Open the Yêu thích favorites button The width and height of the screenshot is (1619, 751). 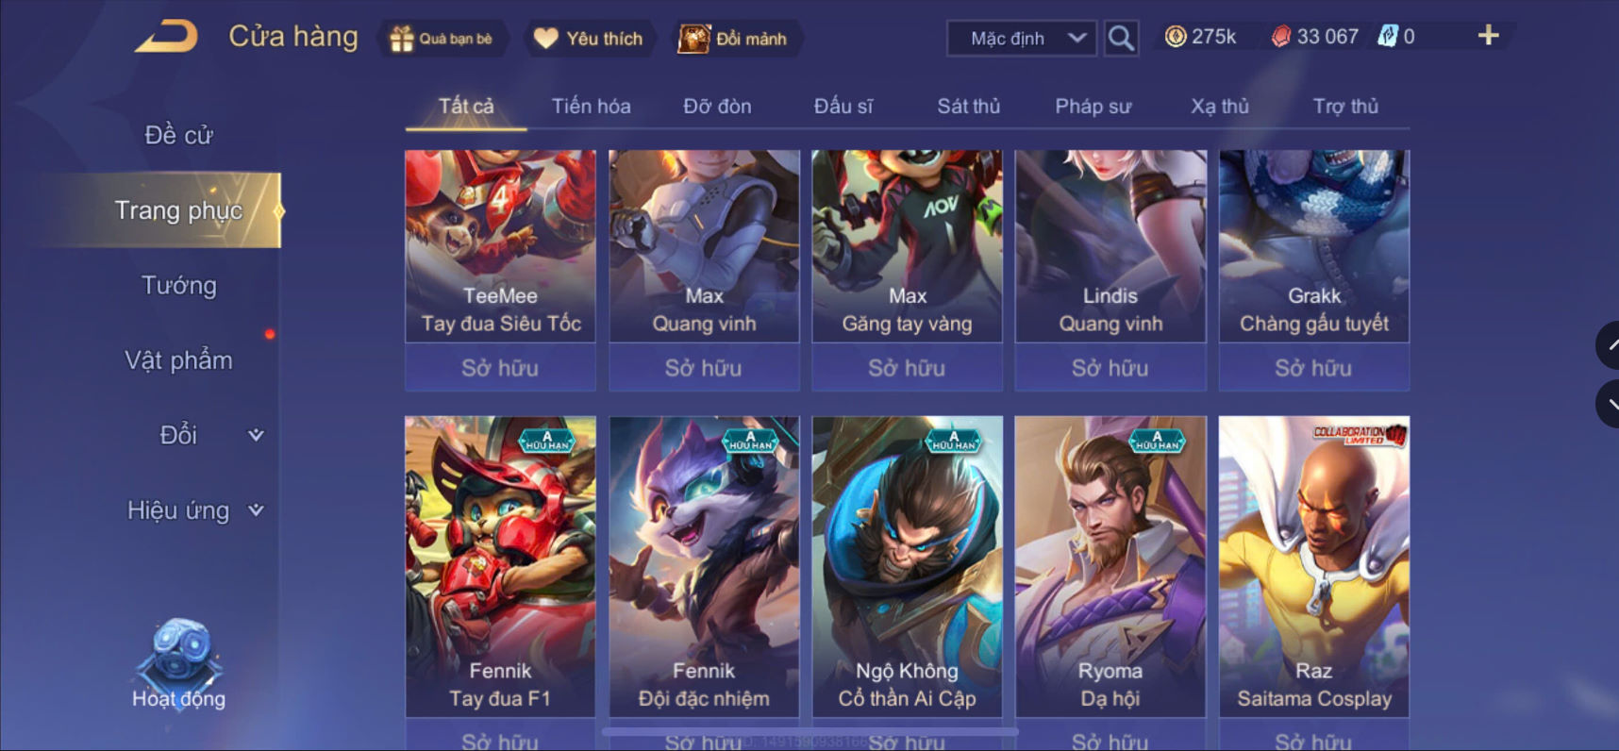point(590,39)
